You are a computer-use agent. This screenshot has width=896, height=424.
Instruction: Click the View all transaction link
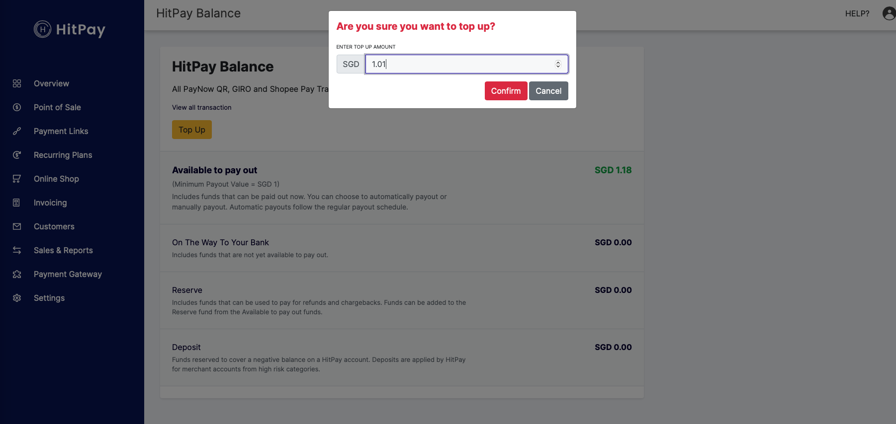click(x=201, y=107)
